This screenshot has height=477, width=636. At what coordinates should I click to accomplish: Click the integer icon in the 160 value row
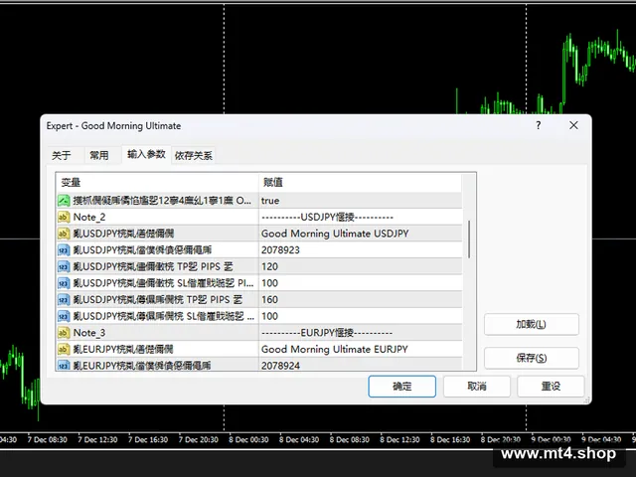pyautogui.click(x=64, y=300)
